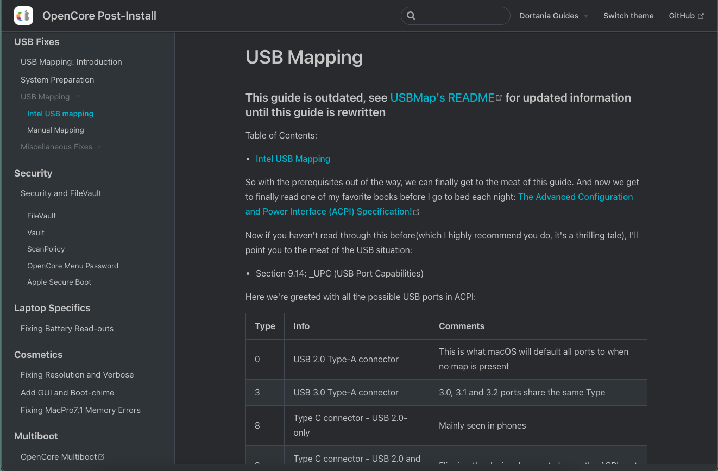The height and width of the screenshot is (471, 718).
Task: Expand the Miscellaneous Fixes section
Action: click(x=99, y=147)
